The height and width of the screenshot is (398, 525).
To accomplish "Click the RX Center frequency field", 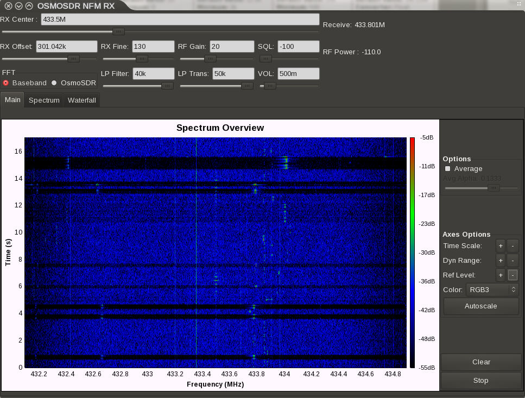I will (x=179, y=20).
